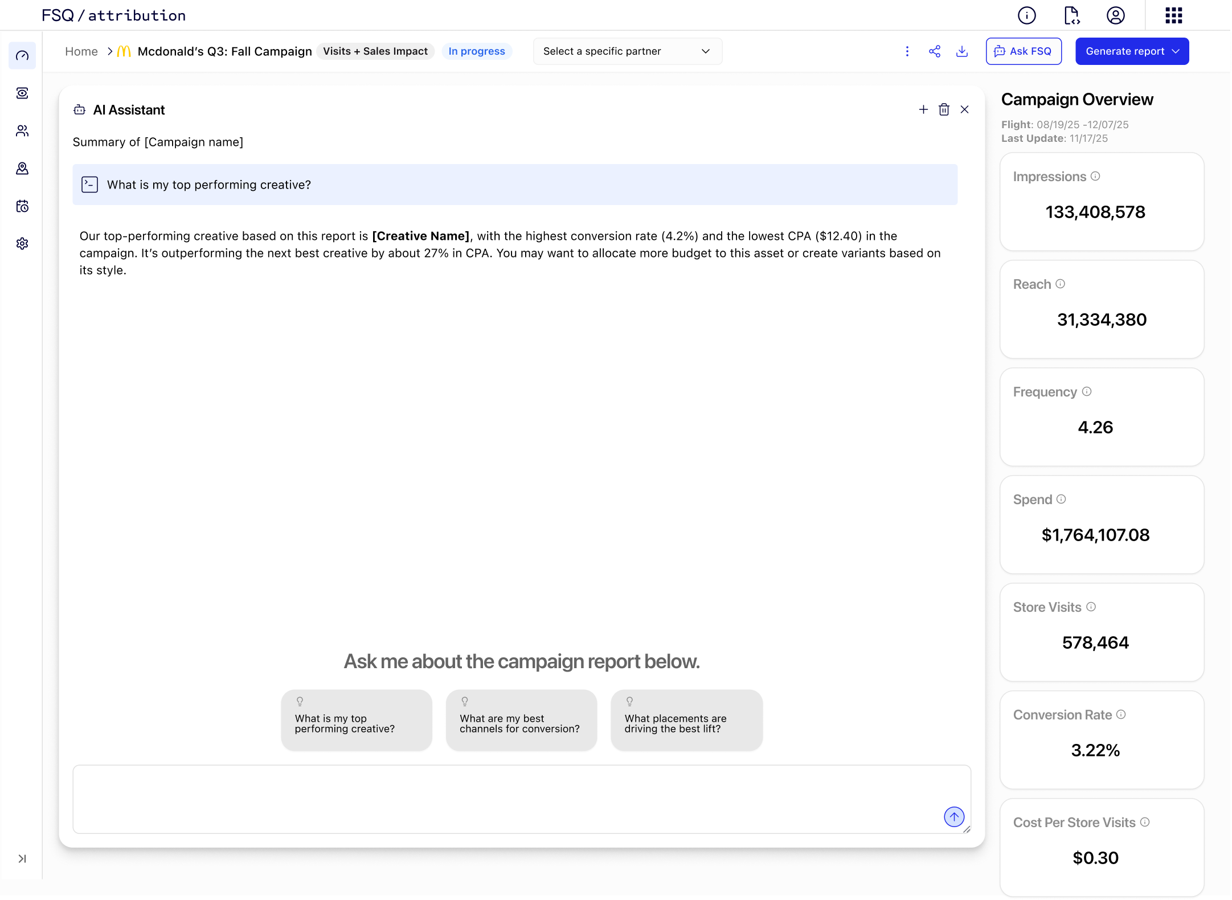Click Impressions info tooltip icon

1095,176
